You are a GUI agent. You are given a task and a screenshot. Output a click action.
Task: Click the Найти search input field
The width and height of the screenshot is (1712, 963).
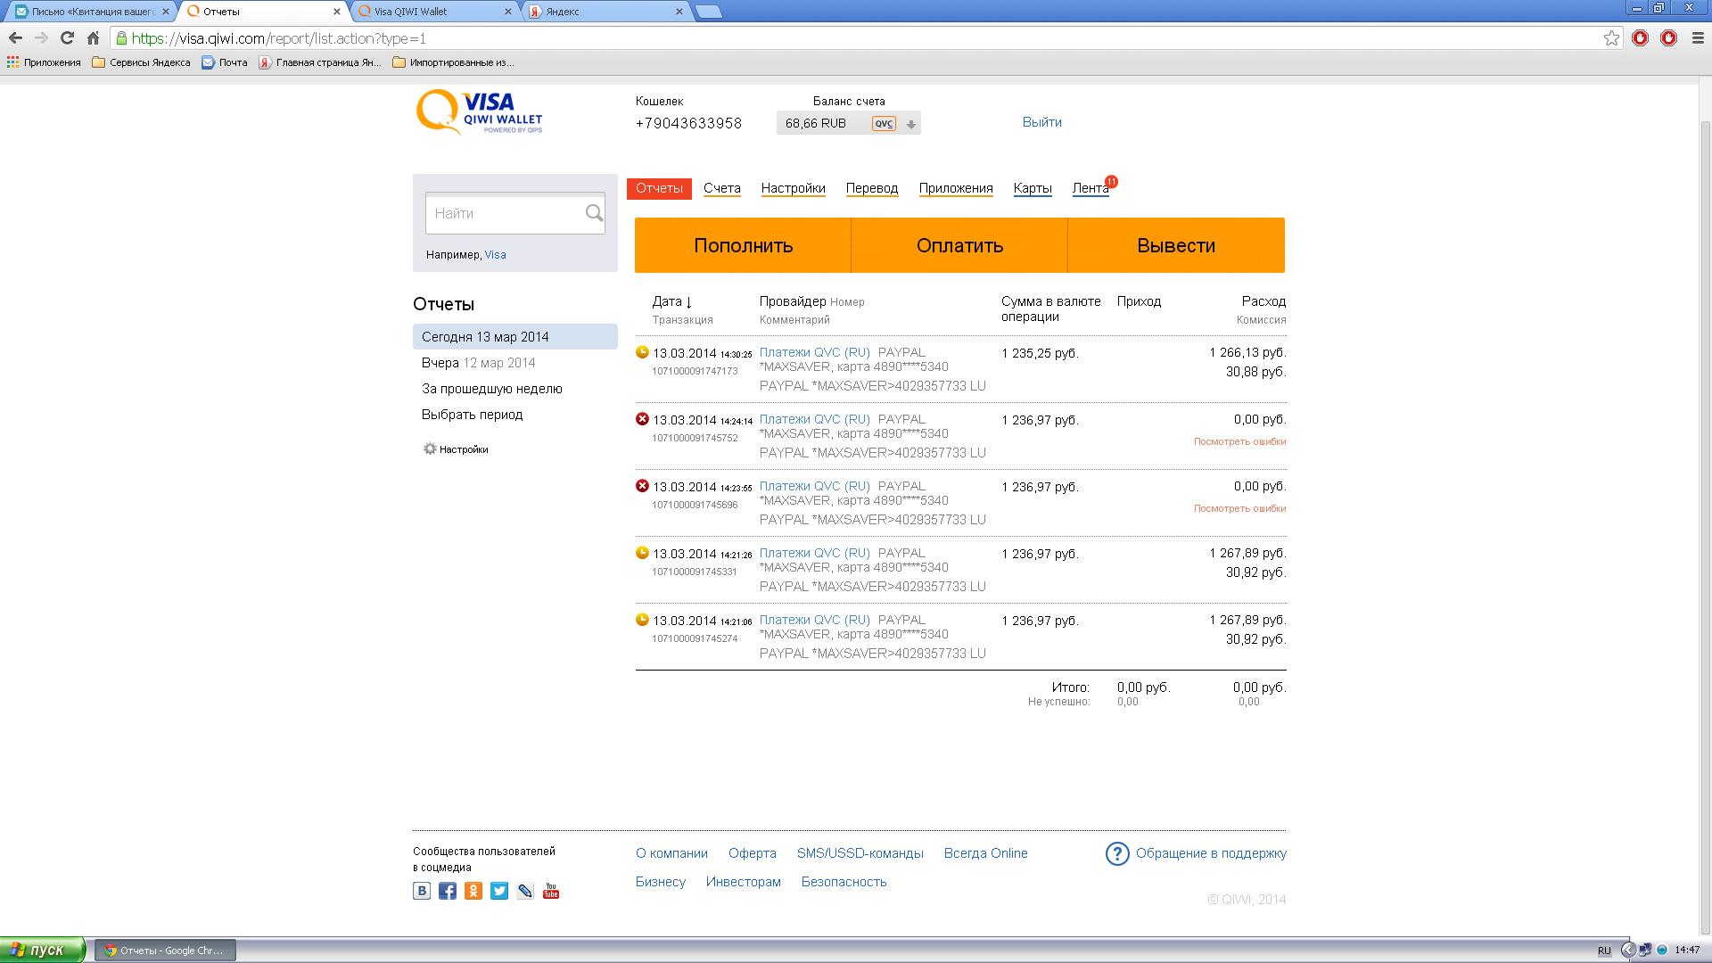click(x=504, y=214)
